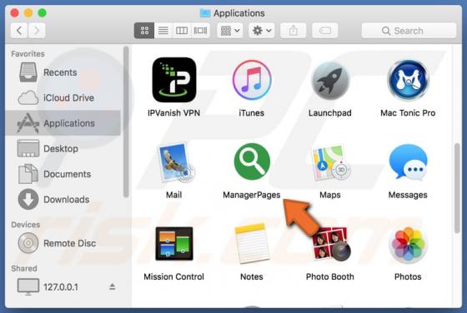Switch to list view

click(163, 30)
